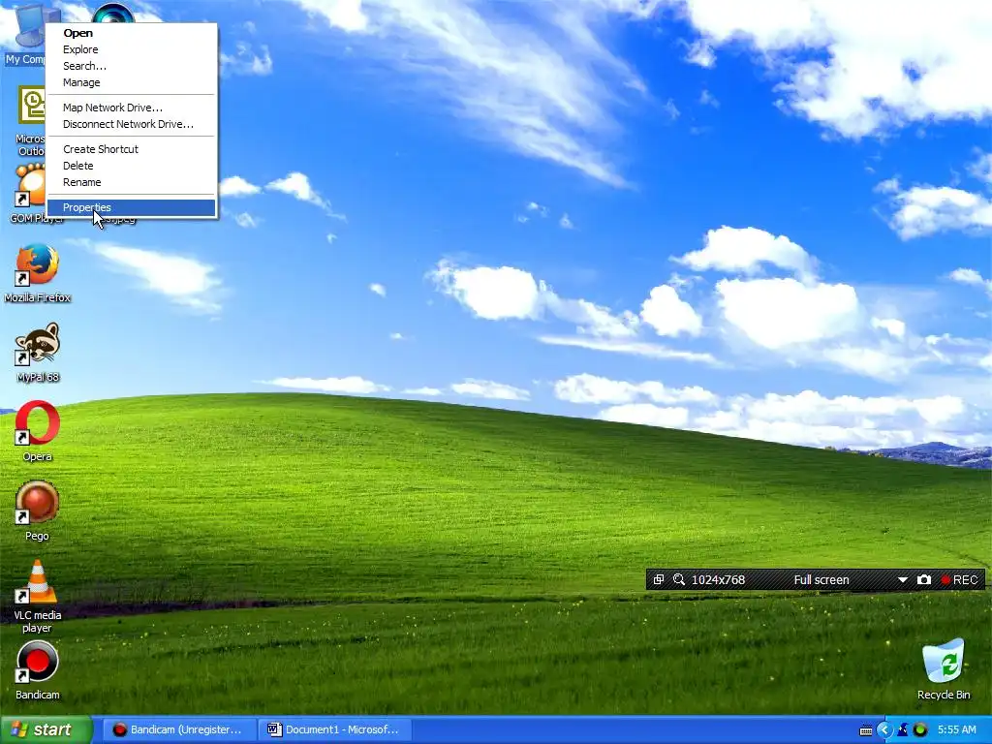The width and height of the screenshot is (992, 744).
Task: Click Bandicam window selection icon
Action: pos(659,579)
